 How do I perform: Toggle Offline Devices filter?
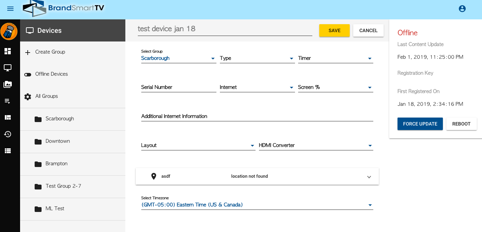pos(28,74)
